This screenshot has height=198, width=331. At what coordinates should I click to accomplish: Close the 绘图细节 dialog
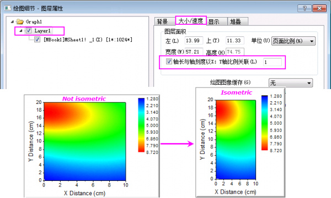[319, 8]
